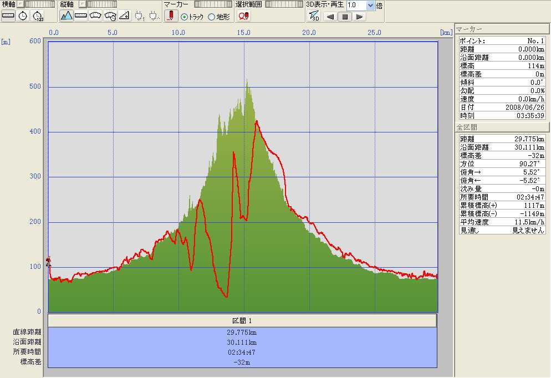
Task: Select the mountain elevation profile icon
Action: point(67,16)
